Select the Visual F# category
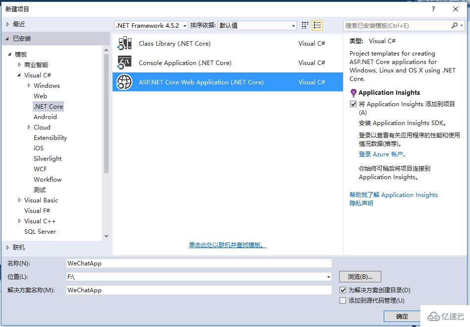The width and height of the screenshot is (470, 327). click(x=37, y=210)
